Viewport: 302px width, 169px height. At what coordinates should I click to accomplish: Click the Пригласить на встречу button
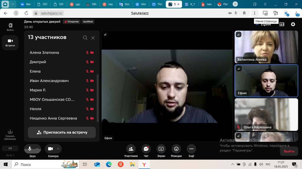(62, 132)
